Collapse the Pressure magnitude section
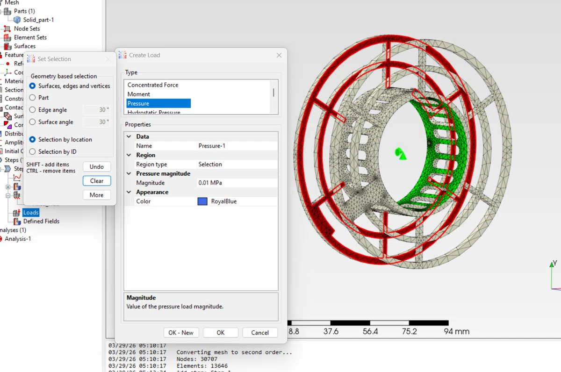This screenshot has width=561, height=372. [129, 173]
